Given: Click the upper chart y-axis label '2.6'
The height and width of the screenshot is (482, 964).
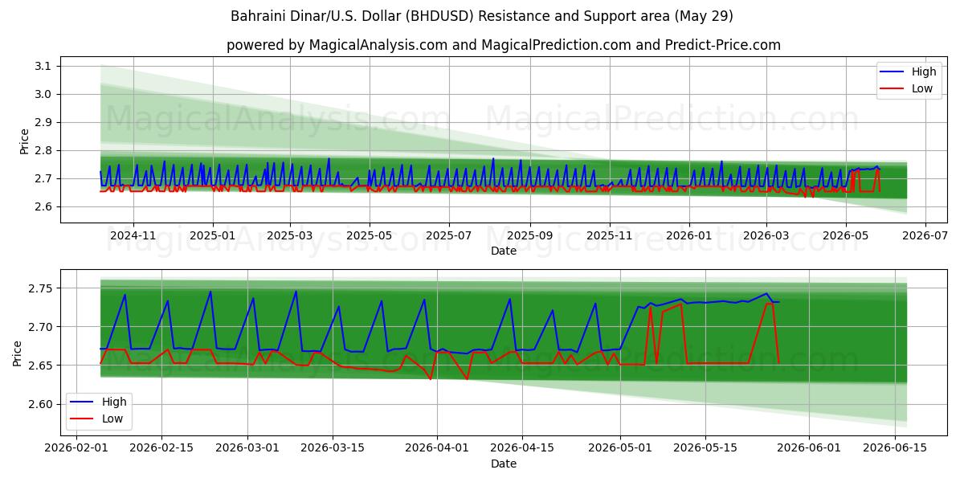Looking at the screenshot, I should coord(44,206).
